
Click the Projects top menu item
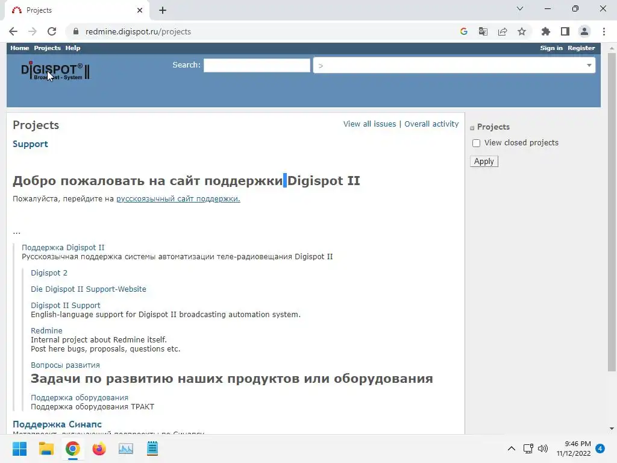(47, 48)
